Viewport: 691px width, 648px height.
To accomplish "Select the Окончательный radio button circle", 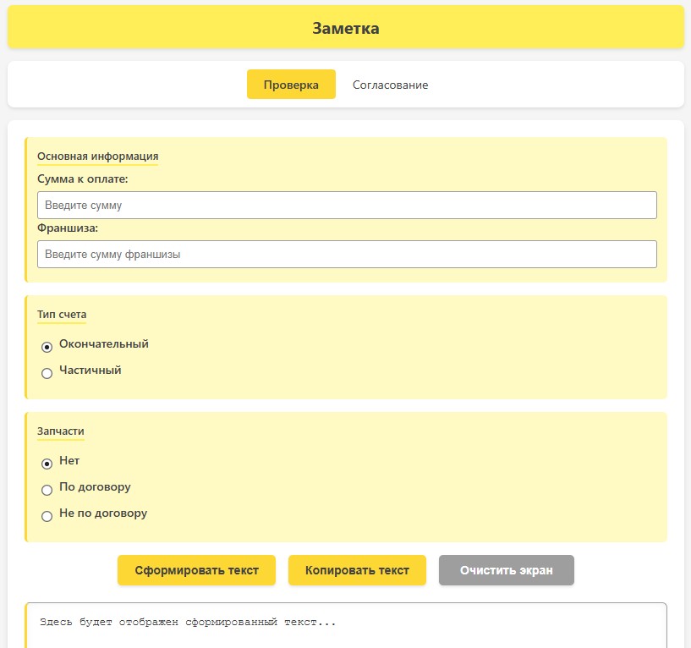I will pyautogui.click(x=47, y=347).
